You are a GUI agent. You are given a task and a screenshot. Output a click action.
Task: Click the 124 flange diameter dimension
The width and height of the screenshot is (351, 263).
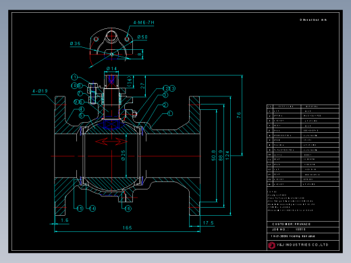tap(227, 155)
